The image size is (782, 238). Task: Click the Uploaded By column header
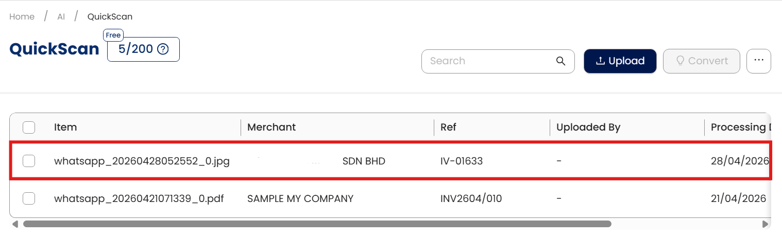(x=588, y=127)
